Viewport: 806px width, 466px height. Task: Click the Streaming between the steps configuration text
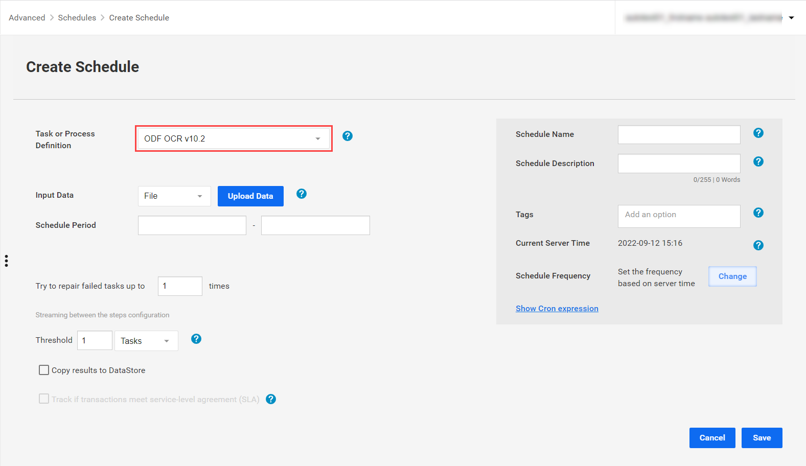click(x=102, y=315)
